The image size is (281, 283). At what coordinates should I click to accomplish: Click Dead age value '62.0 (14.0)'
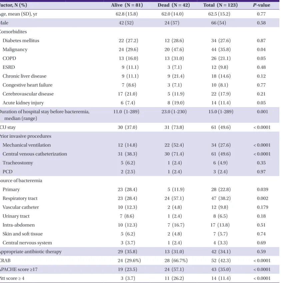point(172,14)
